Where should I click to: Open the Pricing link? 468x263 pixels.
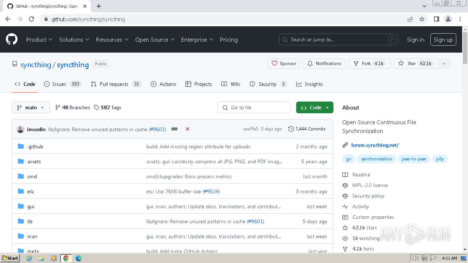[x=229, y=39]
